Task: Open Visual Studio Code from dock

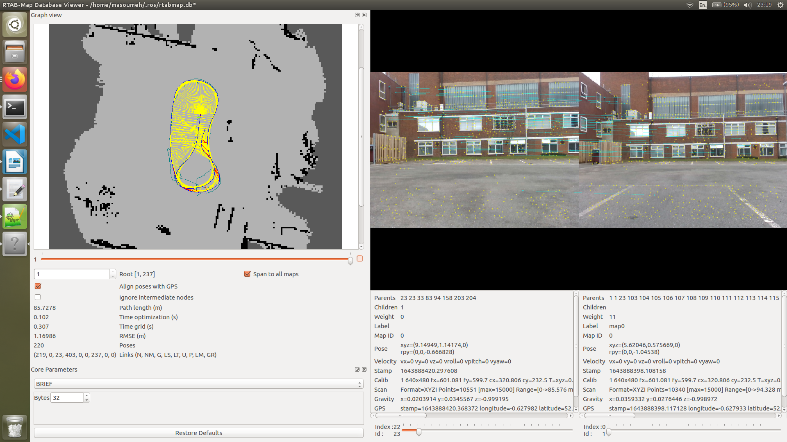Action: tap(15, 135)
